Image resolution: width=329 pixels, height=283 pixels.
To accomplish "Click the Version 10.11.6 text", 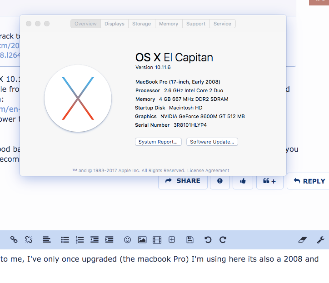I will pos(153,67).
